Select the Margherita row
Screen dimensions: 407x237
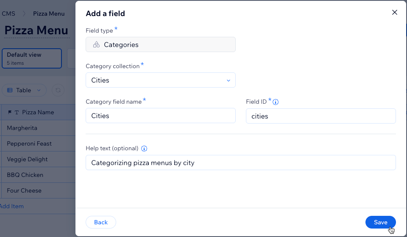38,128
